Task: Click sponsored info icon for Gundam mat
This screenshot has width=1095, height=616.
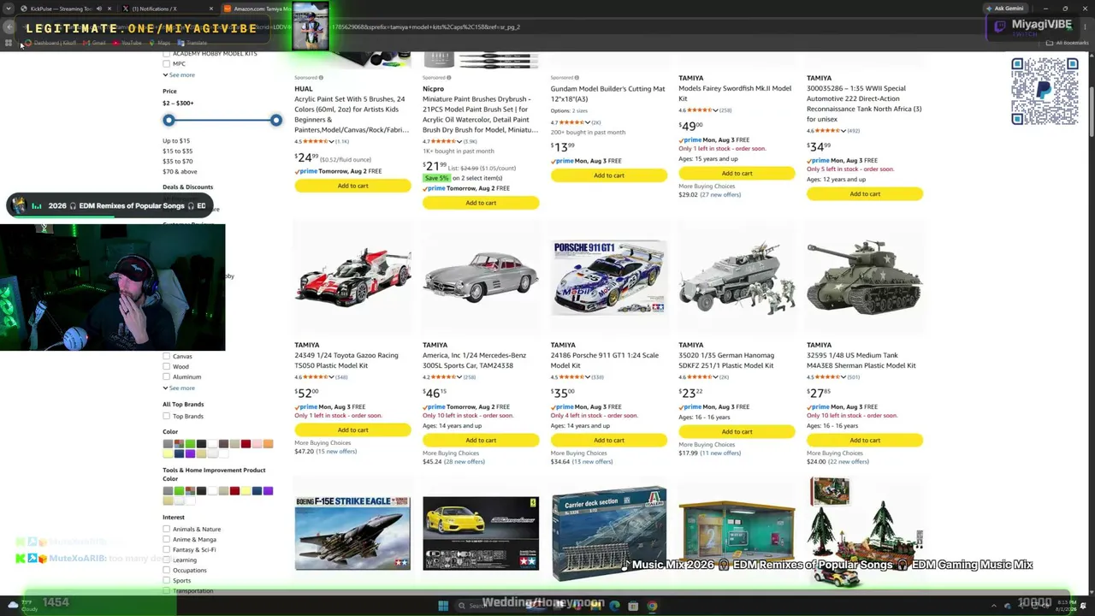Action: pyautogui.click(x=577, y=78)
